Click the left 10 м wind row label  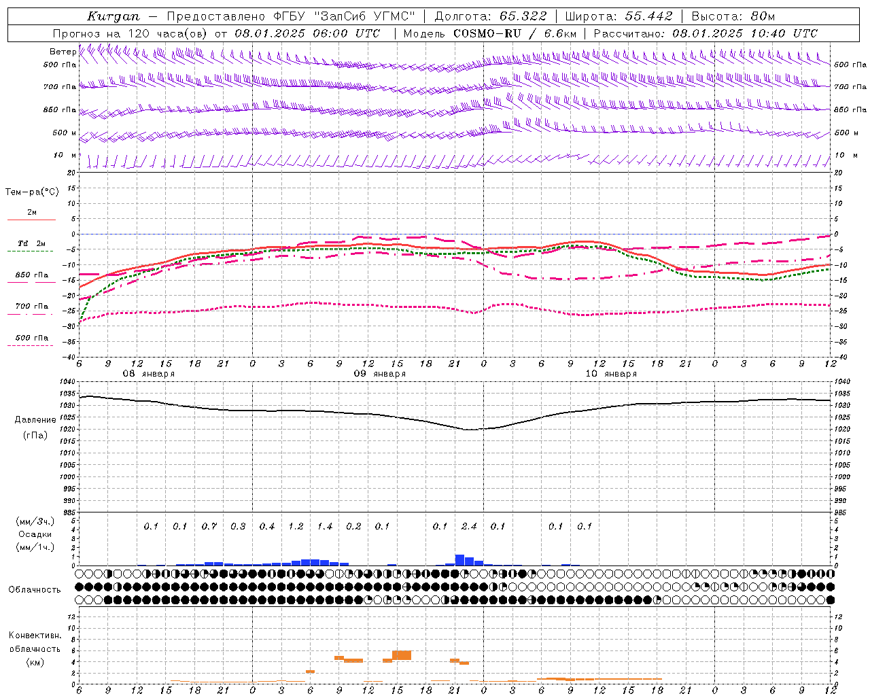tap(65, 155)
